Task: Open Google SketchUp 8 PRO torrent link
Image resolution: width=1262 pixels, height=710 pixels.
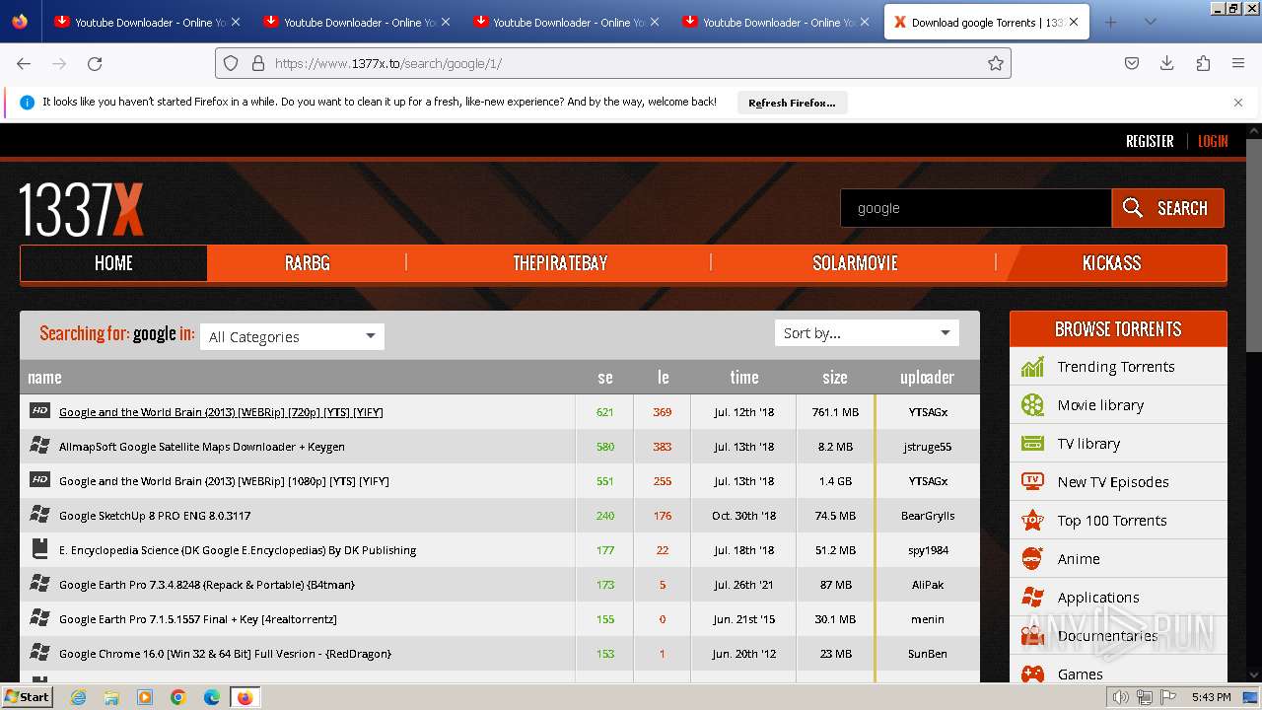Action: pos(155,516)
